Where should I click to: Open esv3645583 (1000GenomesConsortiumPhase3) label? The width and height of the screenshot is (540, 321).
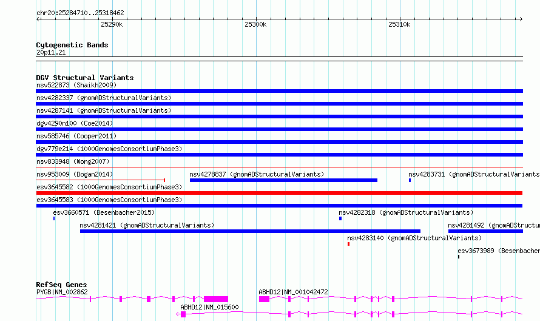[109, 200]
